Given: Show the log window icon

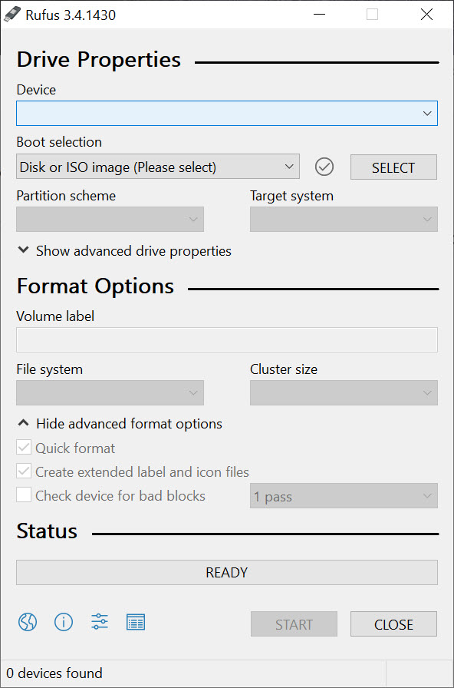Looking at the screenshot, I should tap(136, 622).
